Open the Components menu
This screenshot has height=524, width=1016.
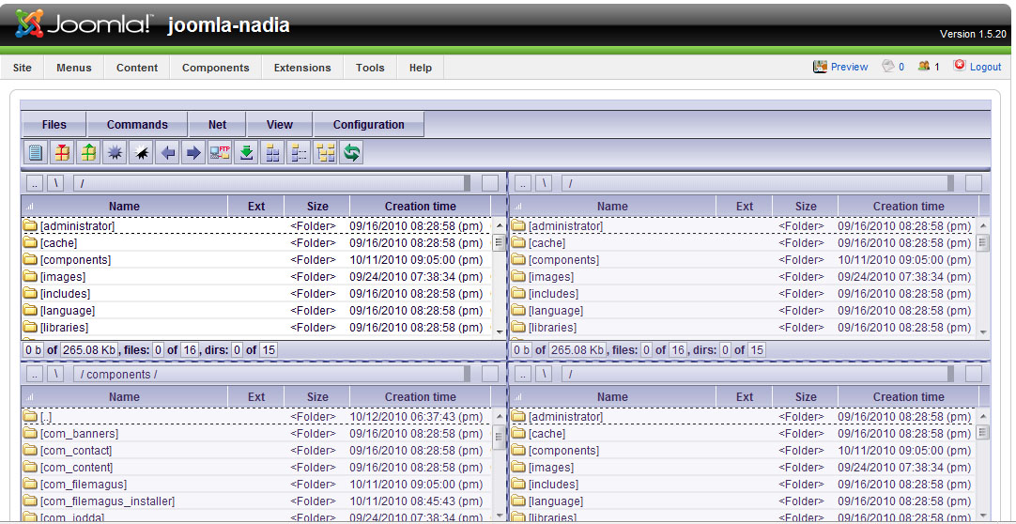tap(216, 68)
